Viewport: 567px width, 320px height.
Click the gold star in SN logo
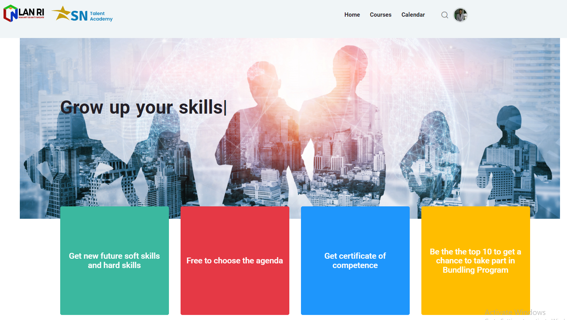61,14
